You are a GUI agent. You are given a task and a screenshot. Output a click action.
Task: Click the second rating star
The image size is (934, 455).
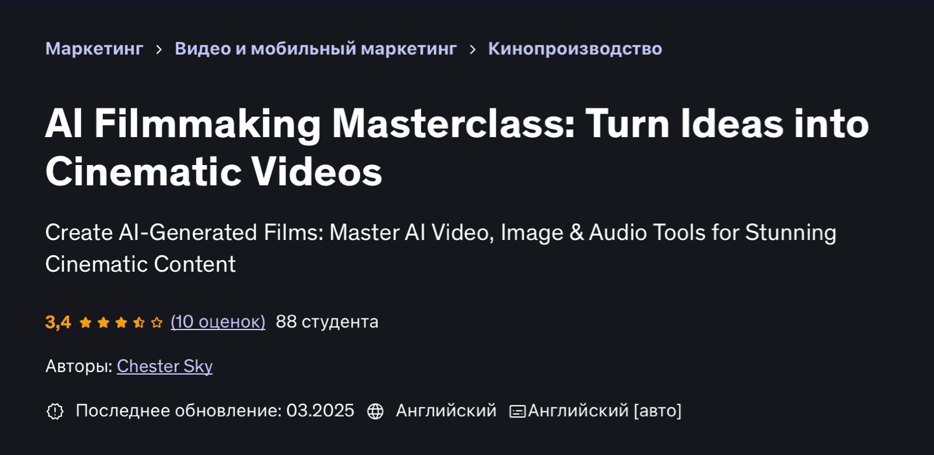(103, 322)
